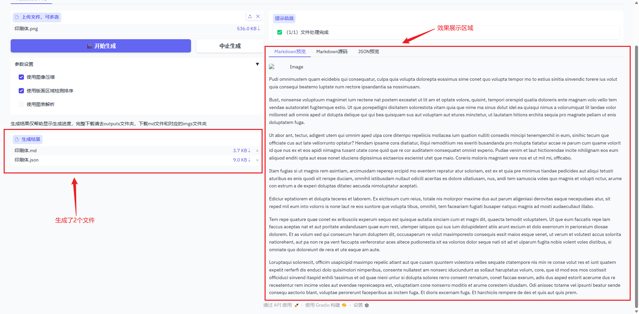Download 印刷体.png via its 536.0 KB link

[248, 29]
